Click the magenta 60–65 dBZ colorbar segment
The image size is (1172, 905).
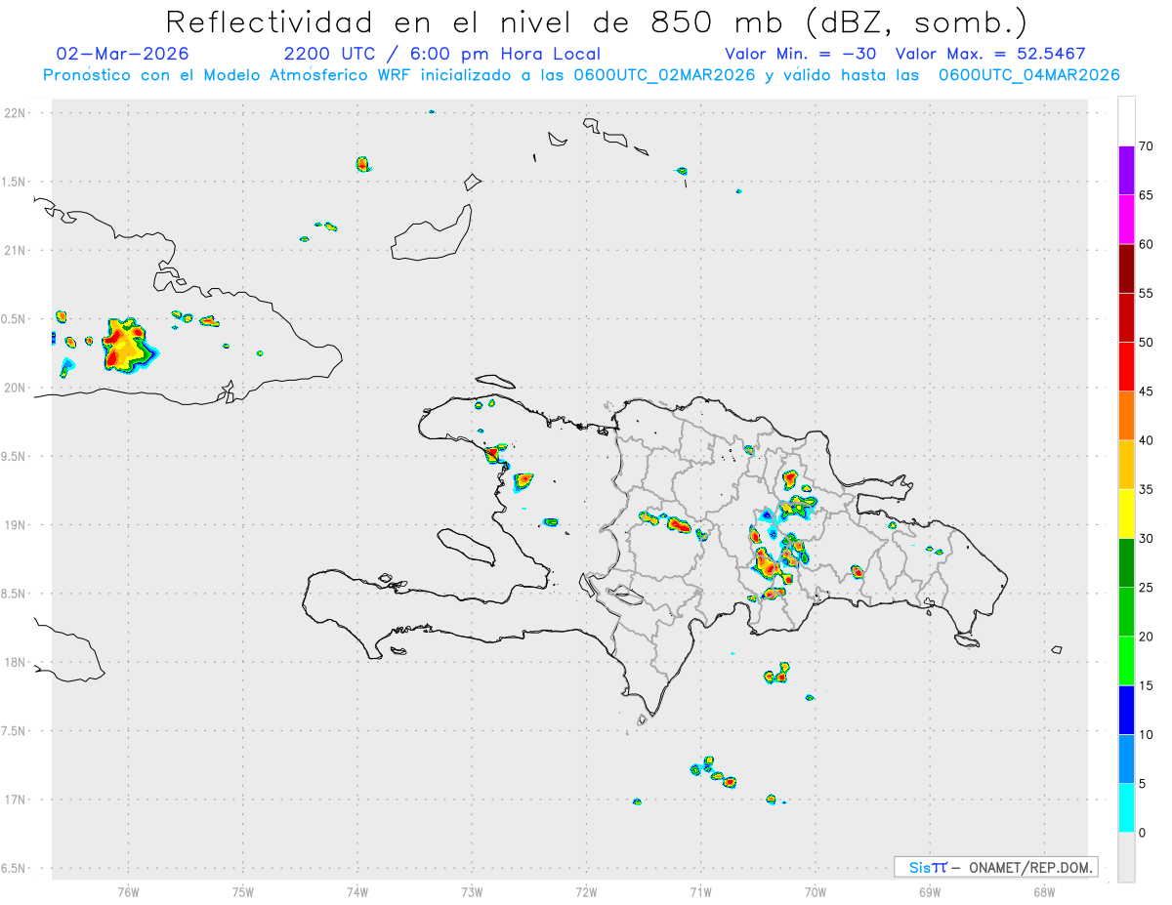pyautogui.click(x=1126, y=220)
